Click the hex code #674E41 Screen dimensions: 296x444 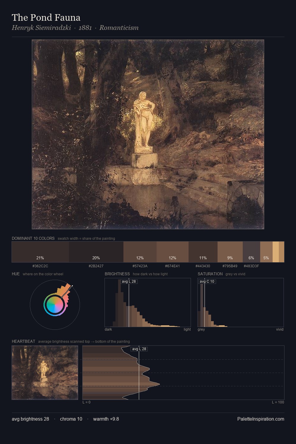[173, 266]
